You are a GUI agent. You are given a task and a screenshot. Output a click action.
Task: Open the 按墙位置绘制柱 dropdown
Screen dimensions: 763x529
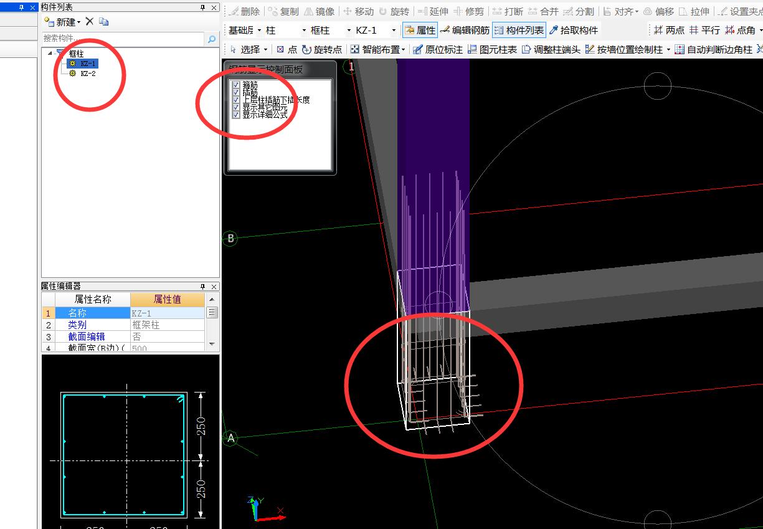coord(669,49)
